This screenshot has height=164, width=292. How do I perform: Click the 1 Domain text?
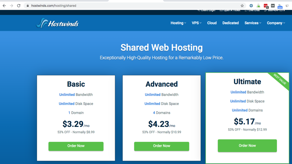tap(76, 113)
